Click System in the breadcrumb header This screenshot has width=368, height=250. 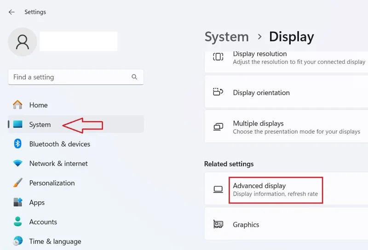[x=226, y=37]
